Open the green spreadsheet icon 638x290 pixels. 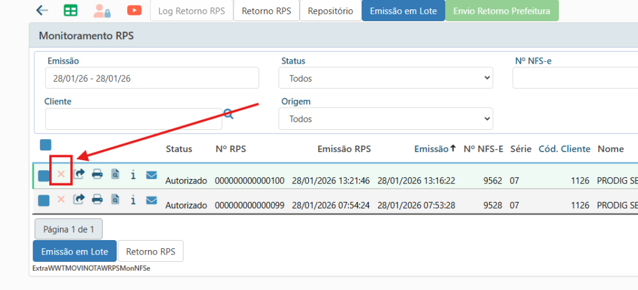tap(71, 11)
